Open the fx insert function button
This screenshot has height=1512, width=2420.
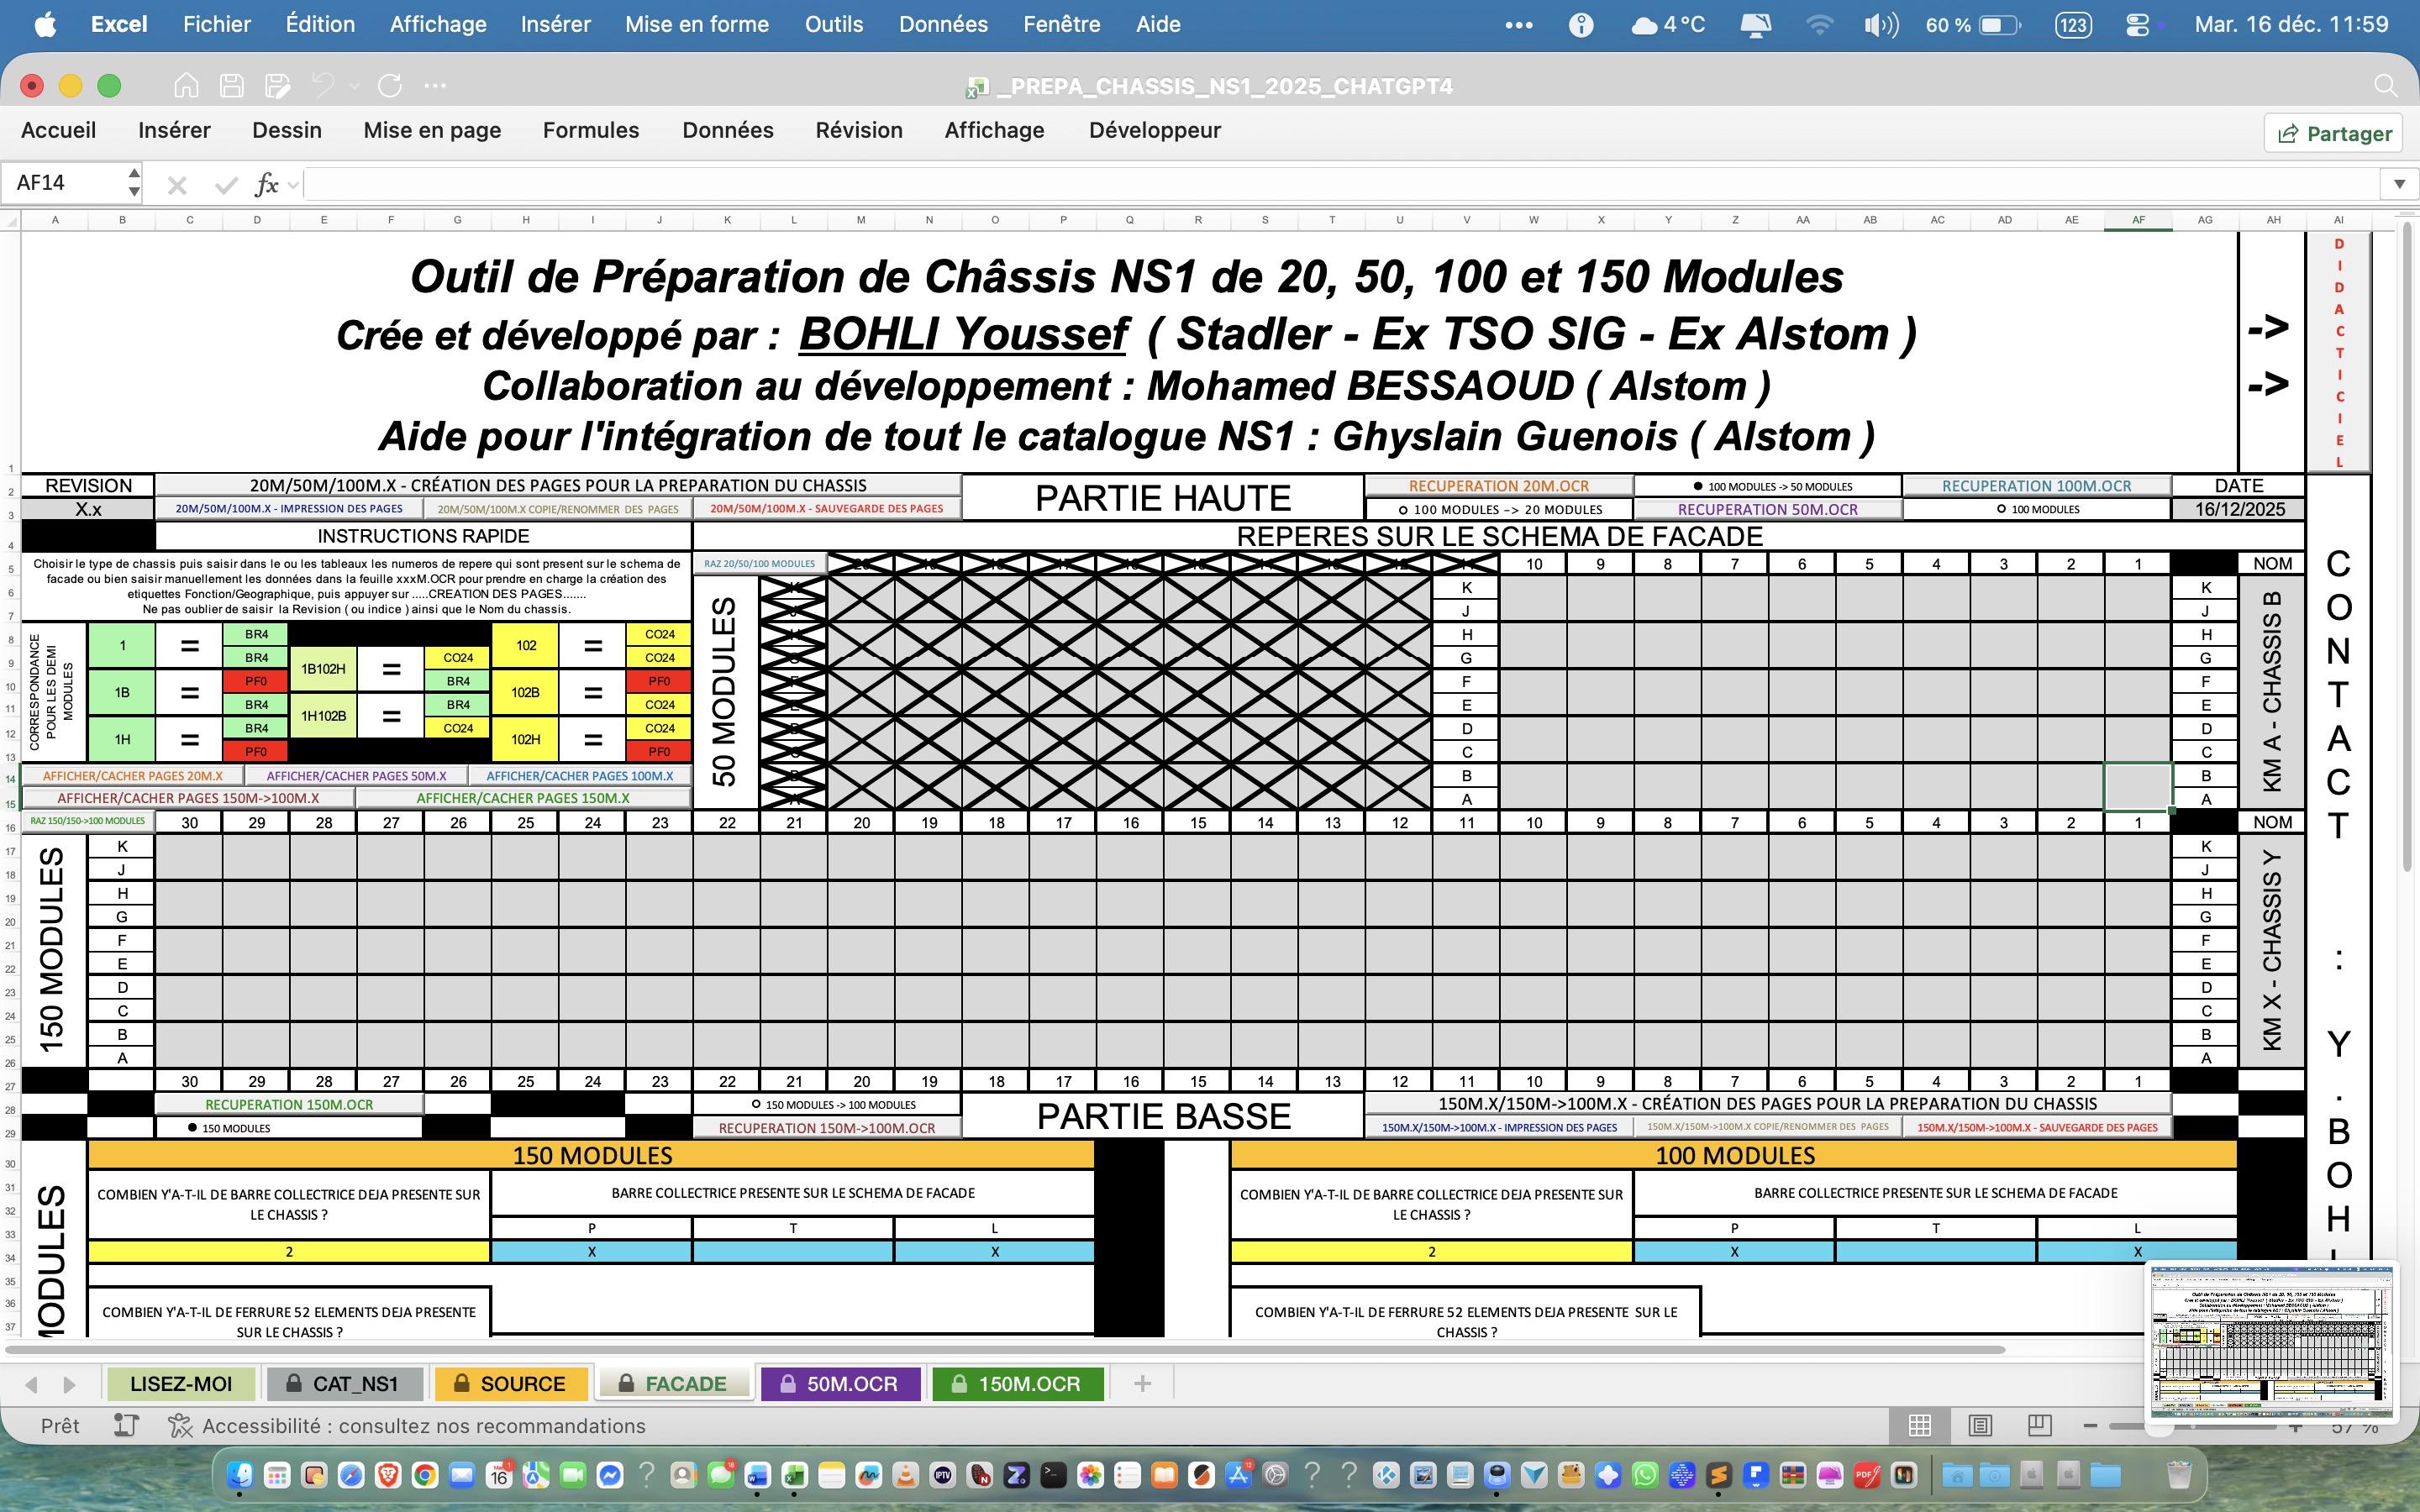pyautogui.click(x=267, y=184)
